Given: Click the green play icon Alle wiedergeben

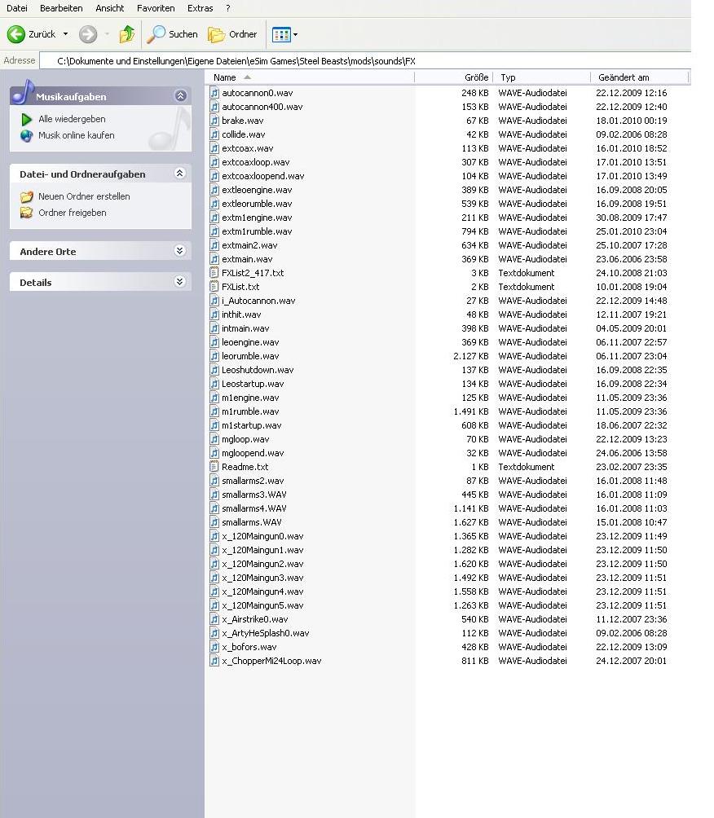Looking at the screenshot, I should click(27, 119).
